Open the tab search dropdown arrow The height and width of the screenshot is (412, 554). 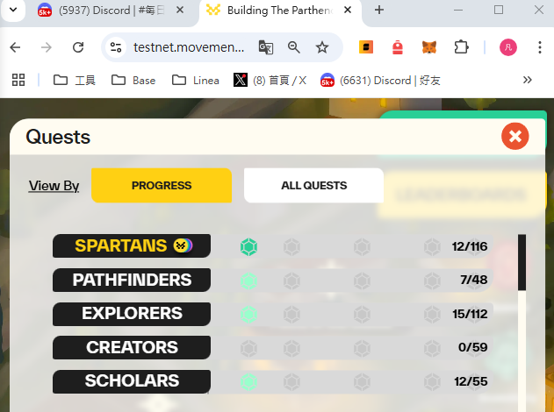tap(13, 10)
